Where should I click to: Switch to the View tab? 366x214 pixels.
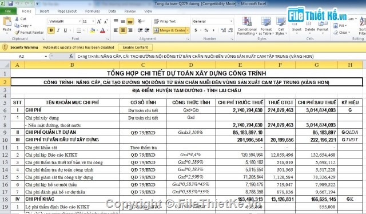pos(148,11)
